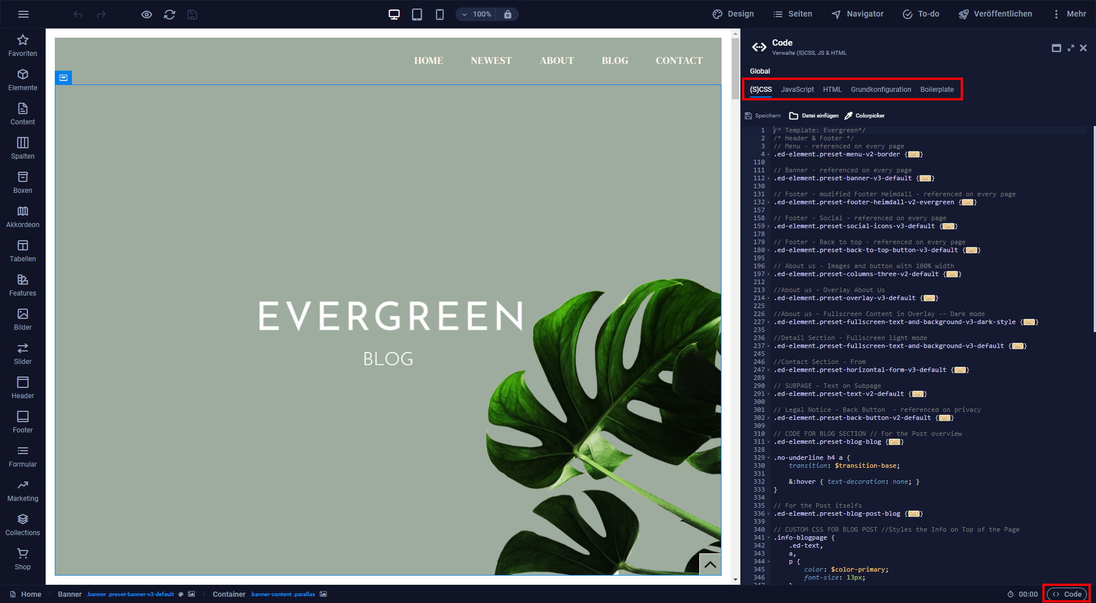
Task: Collapse the code block at line 329
Action: click(768, 458)
